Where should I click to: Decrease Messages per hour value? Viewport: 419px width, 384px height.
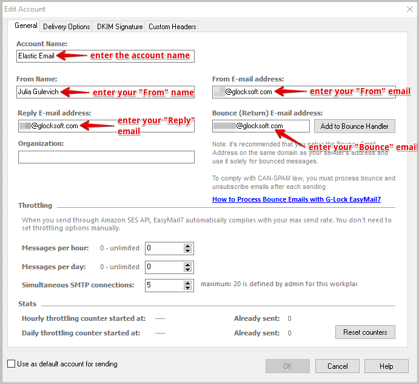pos(187,251)
